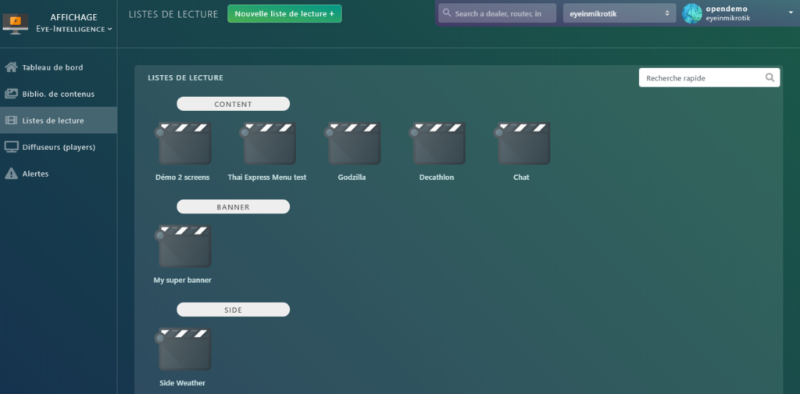
Task: Click the opendemo user avatar
Action: pos(692,13)
